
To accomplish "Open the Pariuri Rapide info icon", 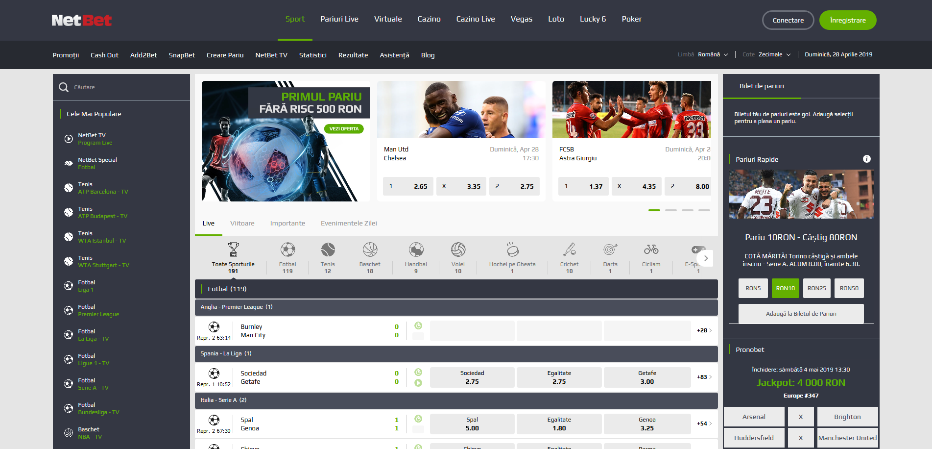I will tap(866, 159).
